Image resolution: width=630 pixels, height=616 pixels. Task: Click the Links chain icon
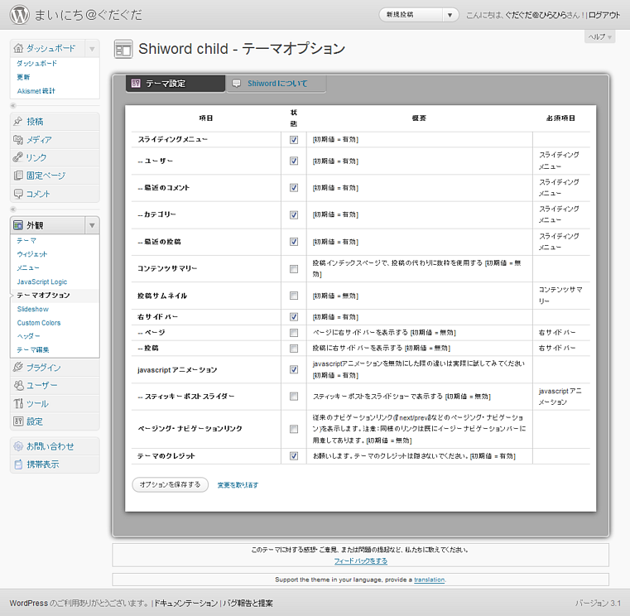(18, 157)
